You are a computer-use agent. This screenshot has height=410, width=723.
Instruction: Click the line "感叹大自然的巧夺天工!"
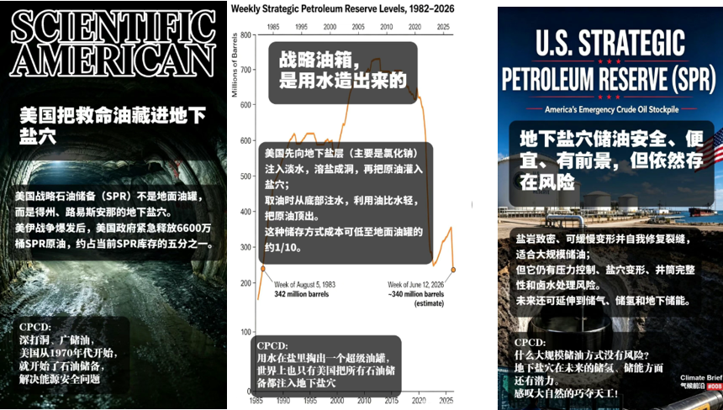[567, 393]
